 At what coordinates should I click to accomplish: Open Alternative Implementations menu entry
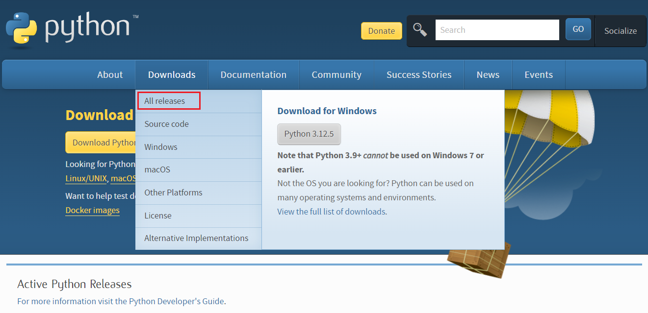(x=196, y=238)
